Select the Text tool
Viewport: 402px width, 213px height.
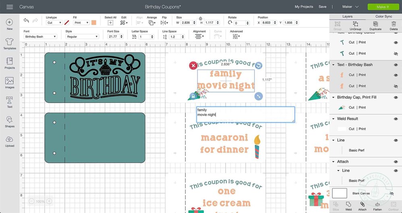pos(10,102)
